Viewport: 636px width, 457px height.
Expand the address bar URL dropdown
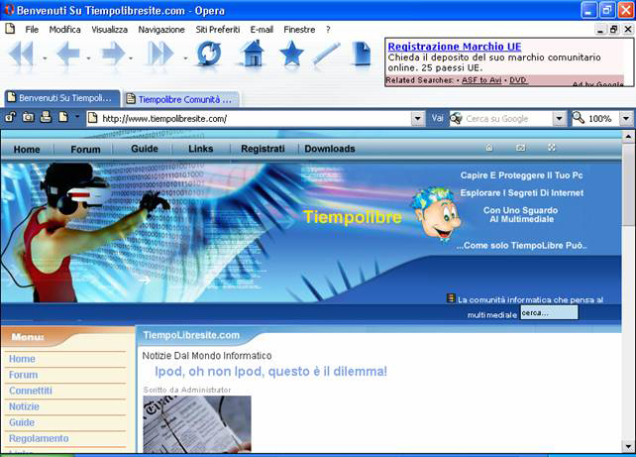[418, 119]
